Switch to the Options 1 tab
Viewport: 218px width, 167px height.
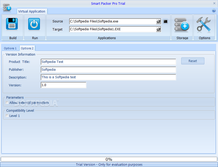[10, 48]
